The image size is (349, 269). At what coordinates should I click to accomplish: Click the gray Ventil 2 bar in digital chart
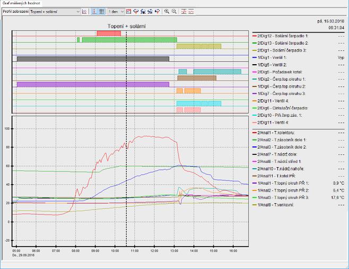93,59
